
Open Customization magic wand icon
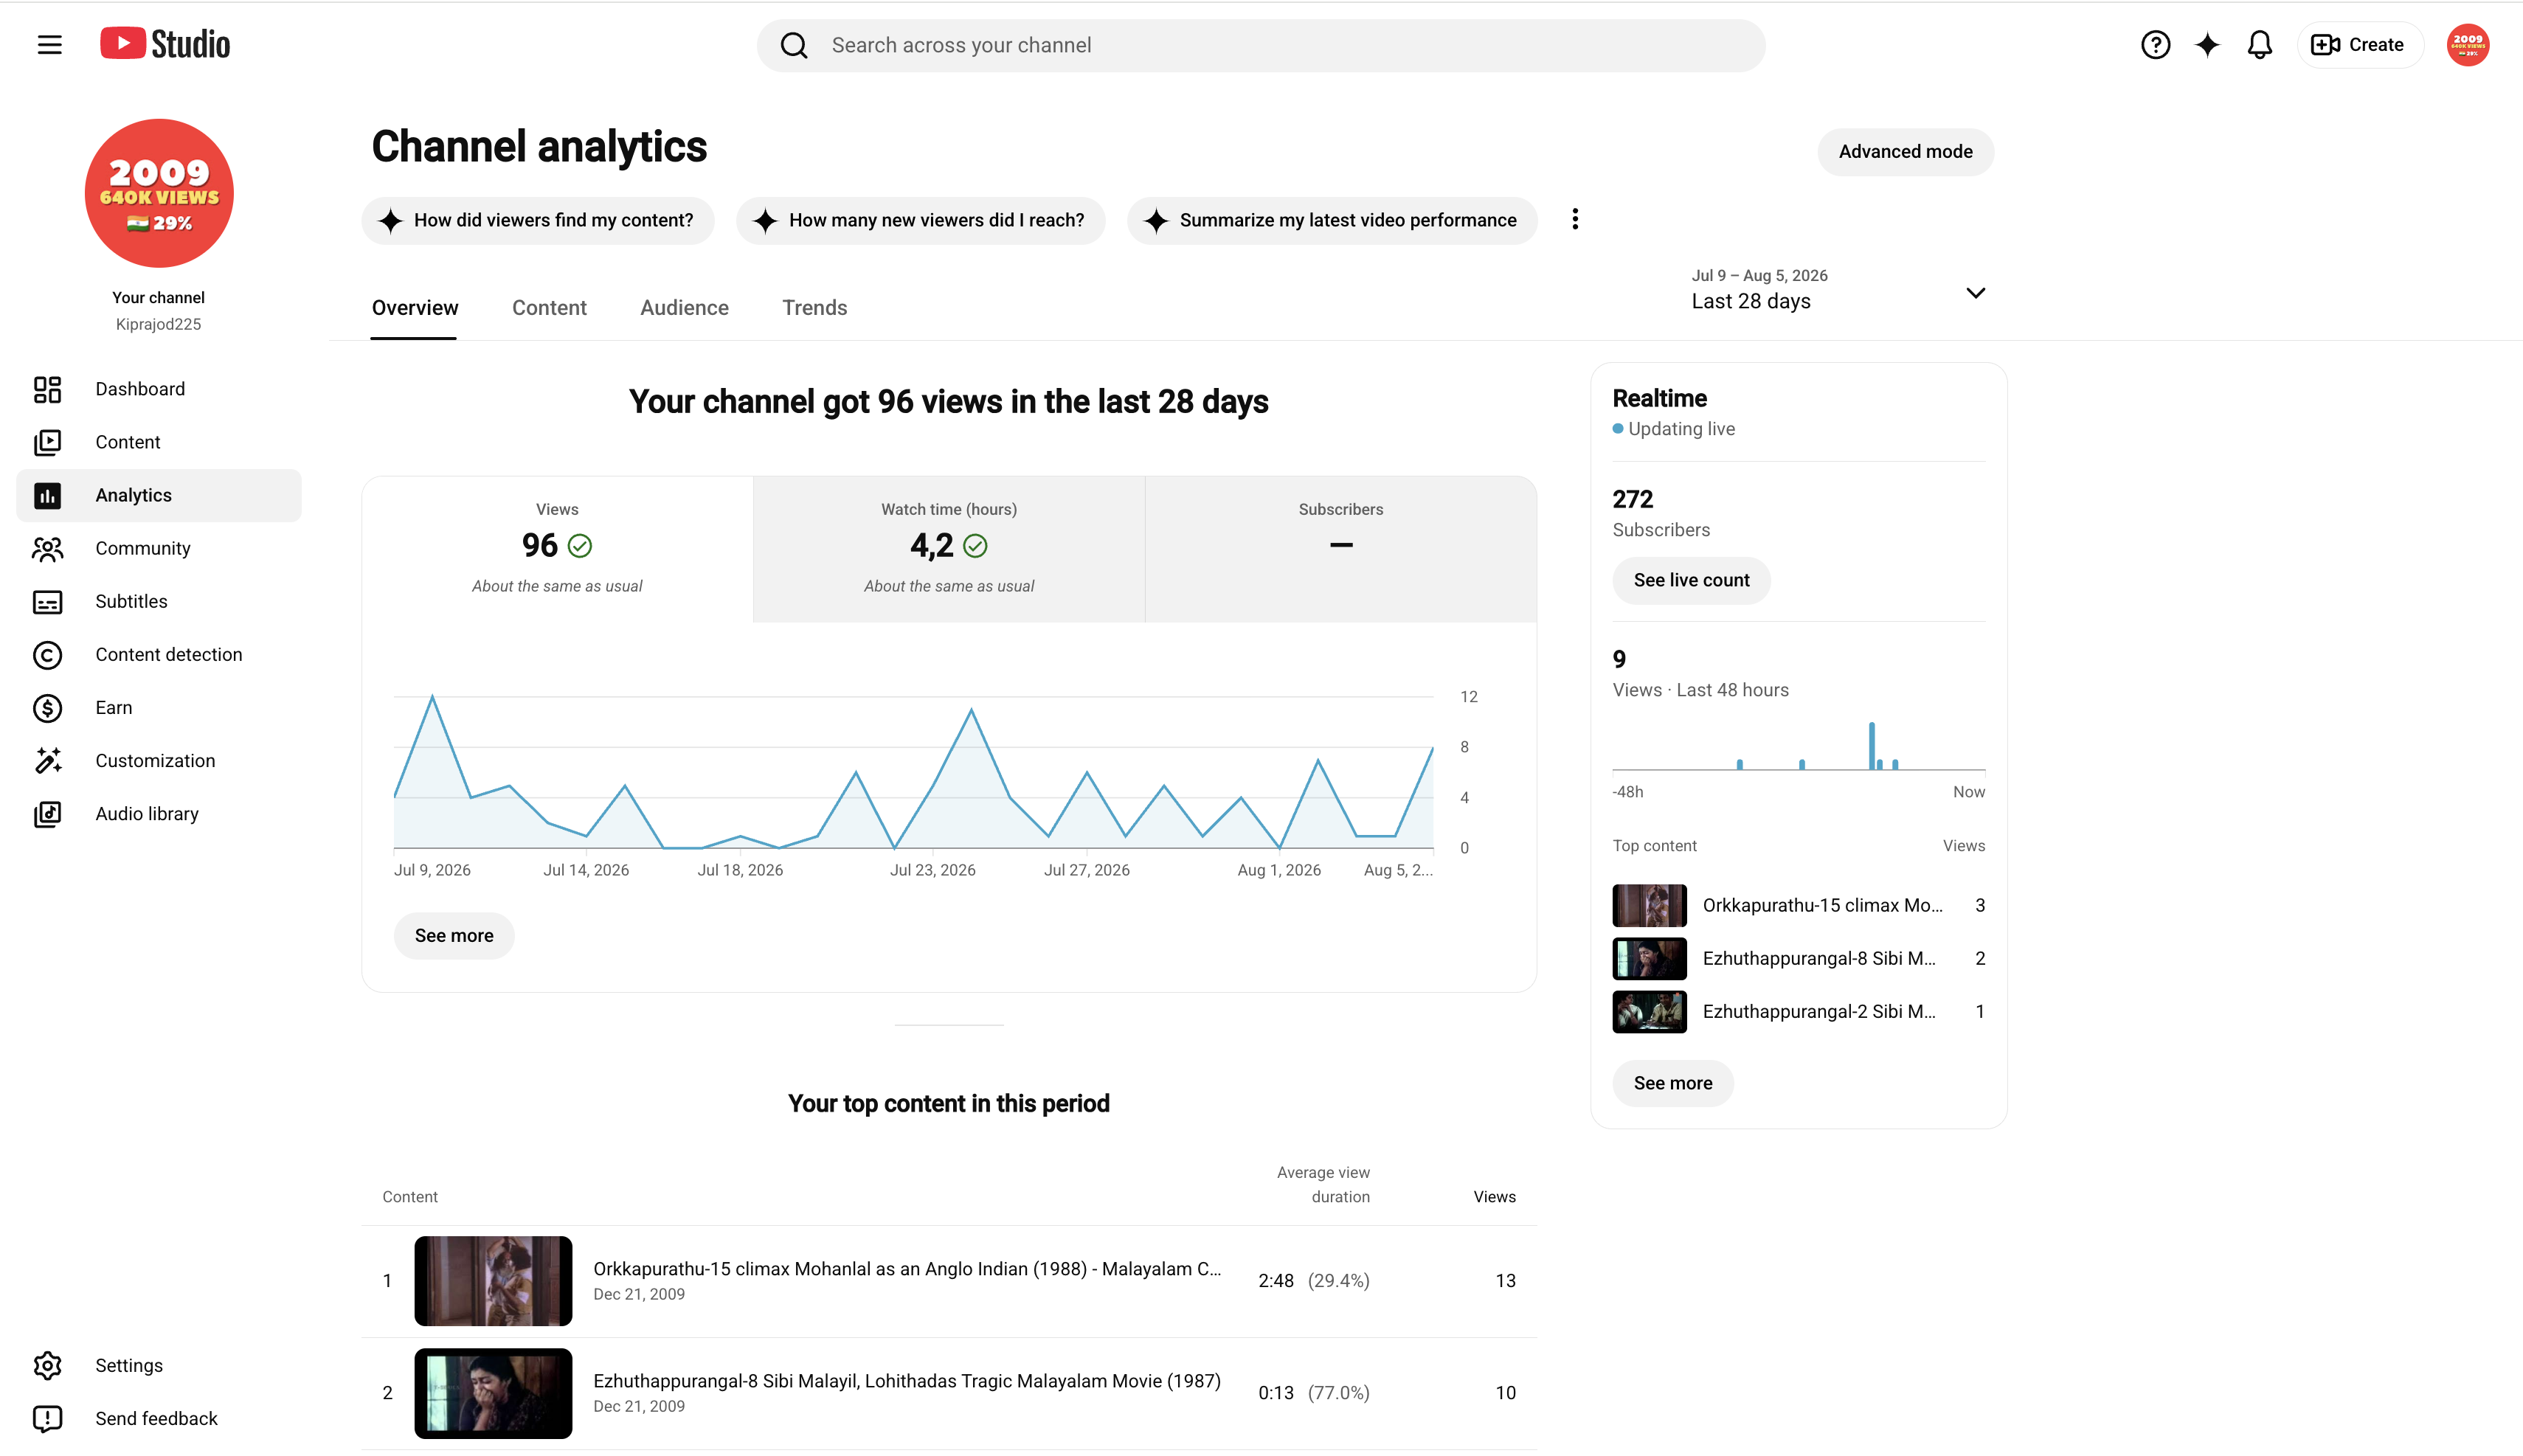(47, 761)
